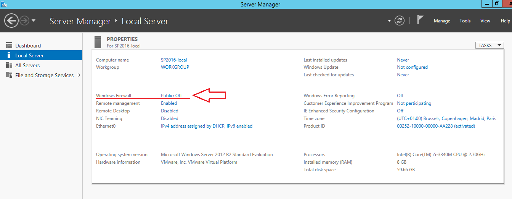Click the Server Manager breadcrumb title
Viewport: 512px width, 199px height.
pos(80,21)
